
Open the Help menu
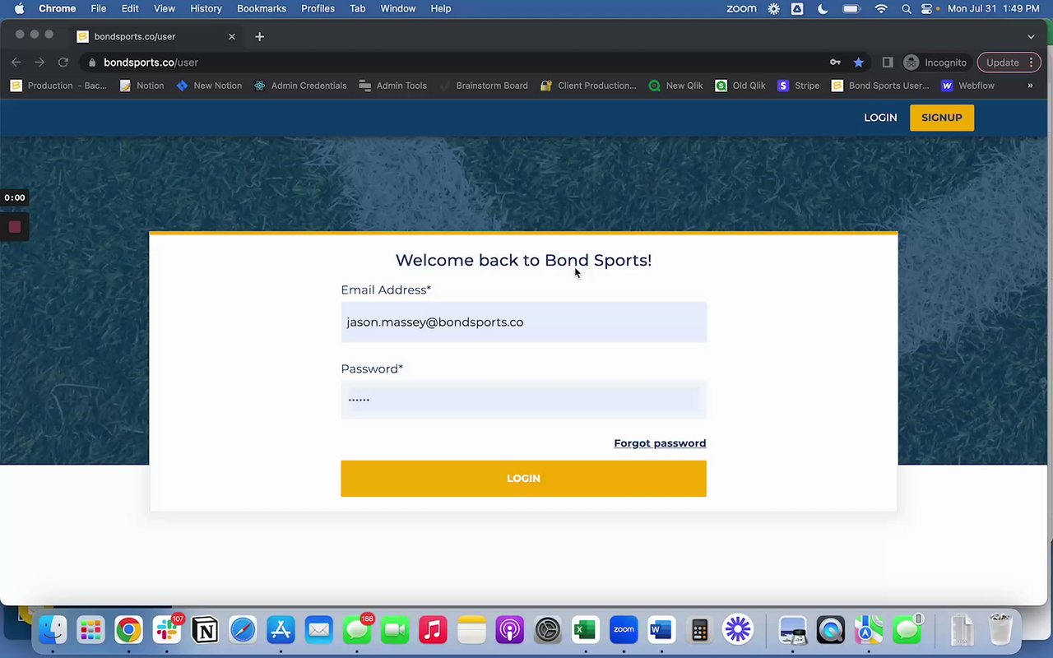441,8
